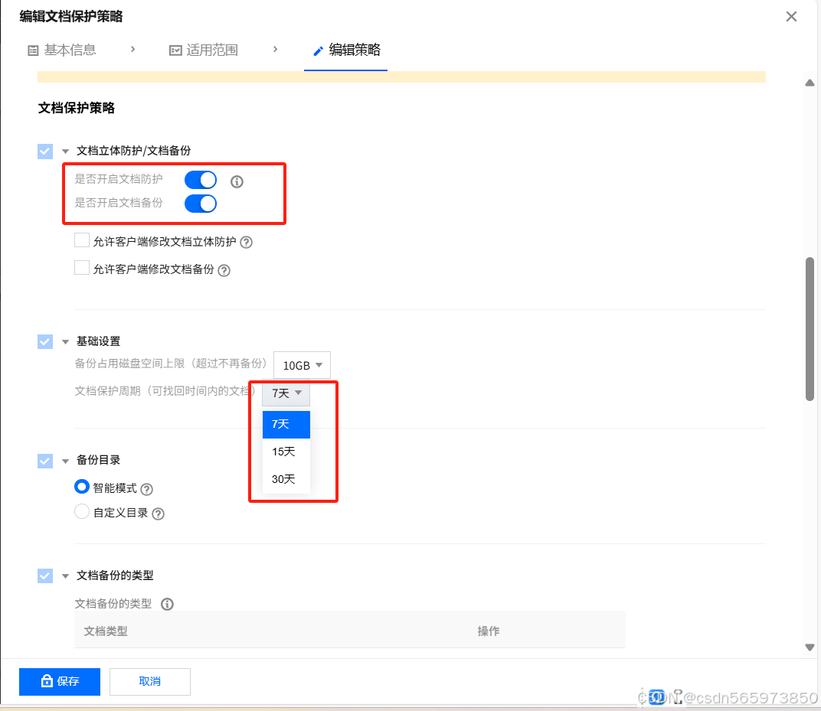Viewport: 821px width, 711px height.
Task: Click help icon next to 允许客户端修改文档备份
Action: (224, 270)
